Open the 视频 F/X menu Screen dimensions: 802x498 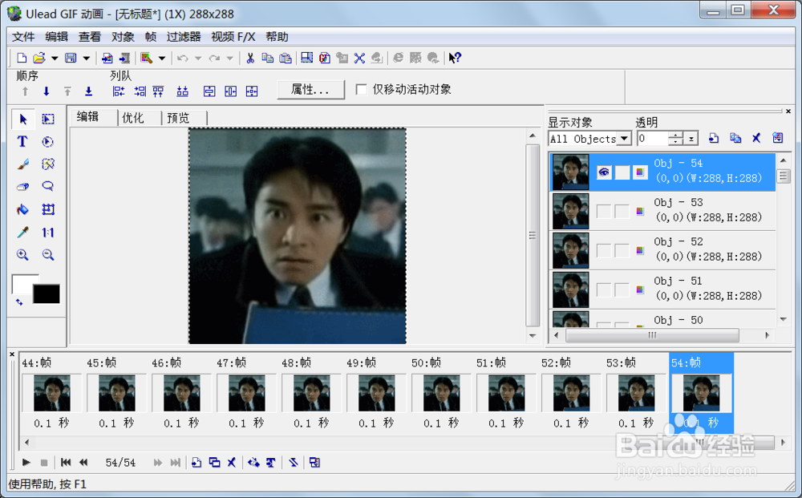pyautogui.click(x=233, y=37)
